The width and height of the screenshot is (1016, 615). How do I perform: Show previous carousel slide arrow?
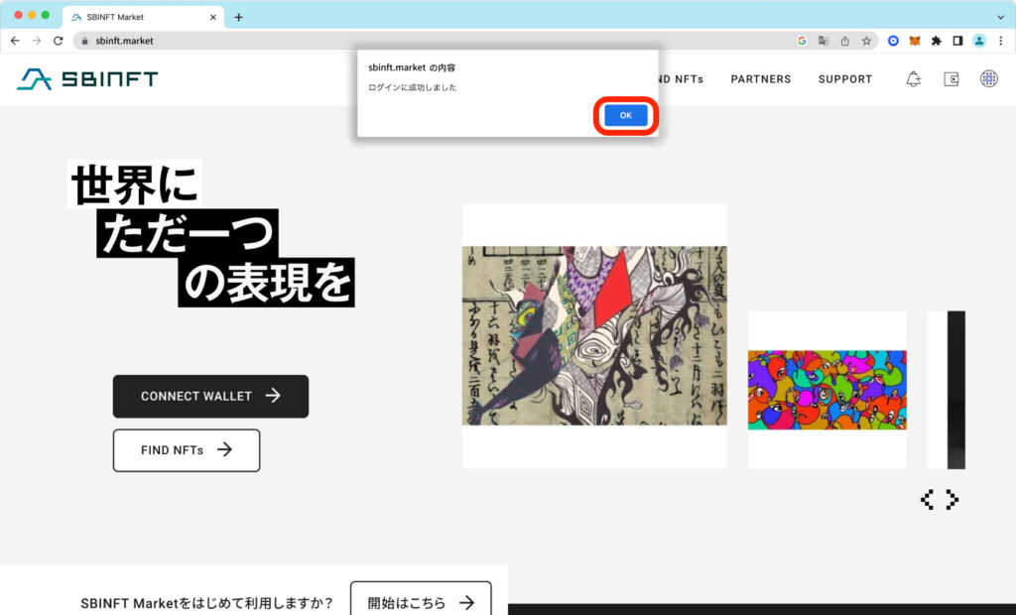(x=928, y=500)
